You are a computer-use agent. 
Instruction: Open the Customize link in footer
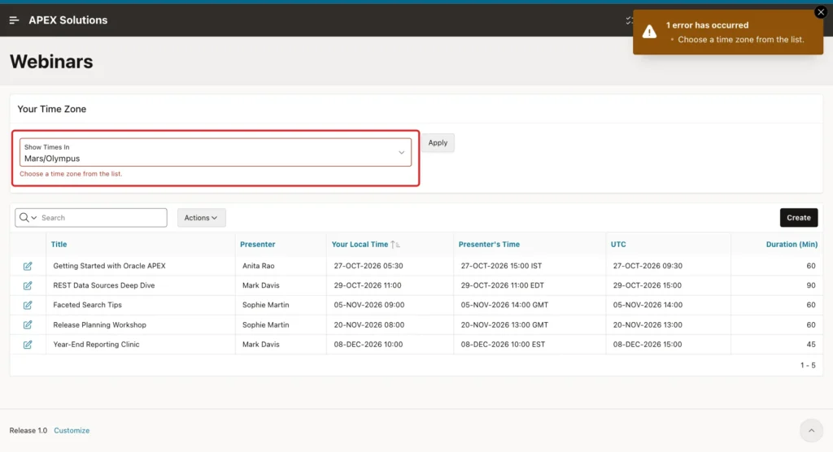[72, 431]
